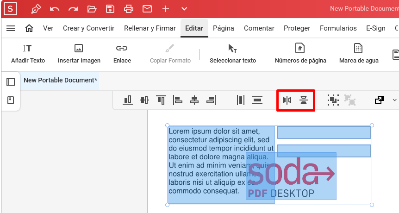Distribute objects vertically

coord(257,100)
